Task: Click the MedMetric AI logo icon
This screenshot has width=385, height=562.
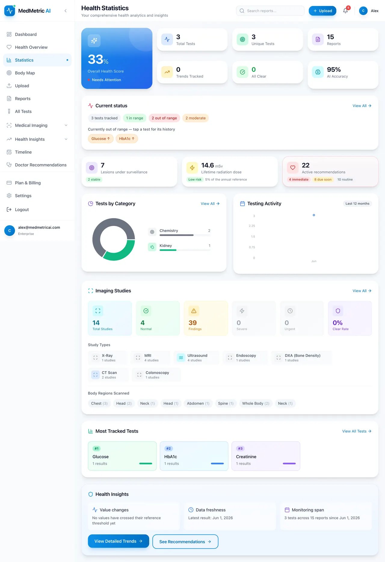Action: pyautogui.click(x=10, y=11)
